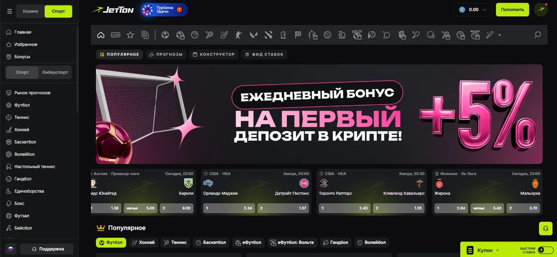This screenshot has height=257, width=557.
Task: Select Хоккей chip under Популярное
Action: pos(143,242)
